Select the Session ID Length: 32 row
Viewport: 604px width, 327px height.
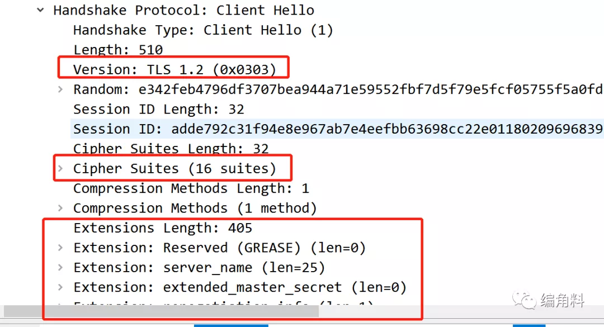point(159,109)
